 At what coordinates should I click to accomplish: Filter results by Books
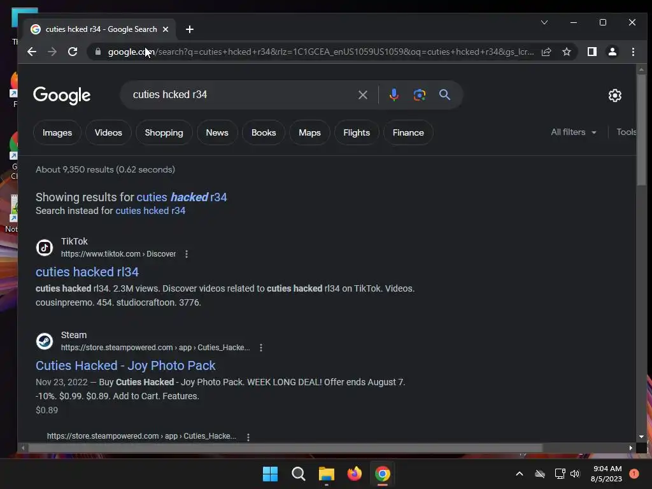[x=264, y=132]
